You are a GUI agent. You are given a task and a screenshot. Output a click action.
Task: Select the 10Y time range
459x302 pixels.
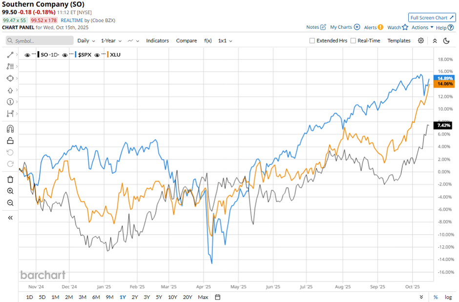pos(172,297)
